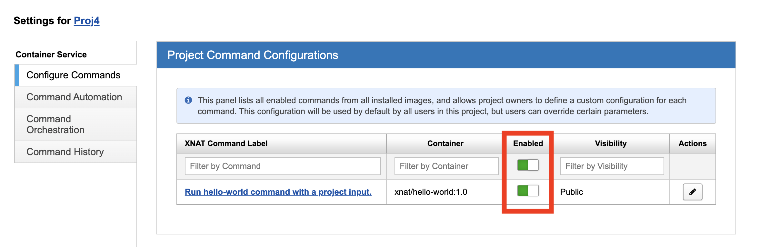Disable the hello-world command toggle
Viewport: 760px width, 247px height.
[528, 191]
